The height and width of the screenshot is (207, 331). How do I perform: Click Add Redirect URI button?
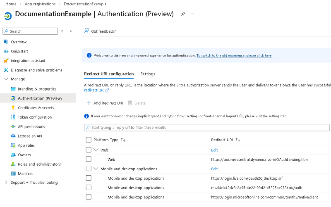105,103
